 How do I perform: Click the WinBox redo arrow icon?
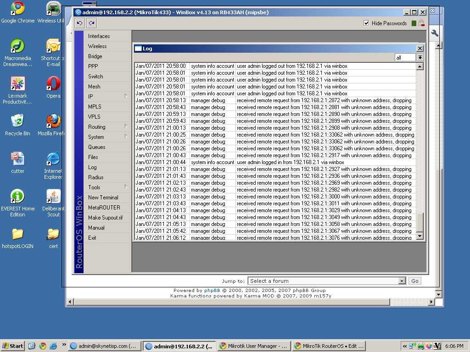[x=91, y=23]
